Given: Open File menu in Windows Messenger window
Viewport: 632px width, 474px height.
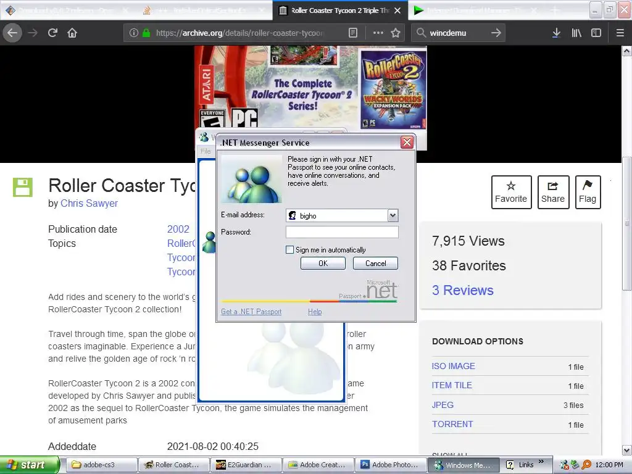Looking at the screenshot, I should coord(206,151).
